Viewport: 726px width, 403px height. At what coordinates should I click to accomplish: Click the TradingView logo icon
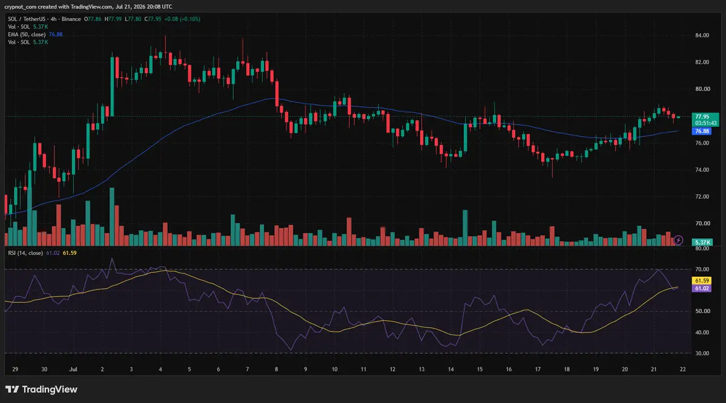[x=13, y=389]
